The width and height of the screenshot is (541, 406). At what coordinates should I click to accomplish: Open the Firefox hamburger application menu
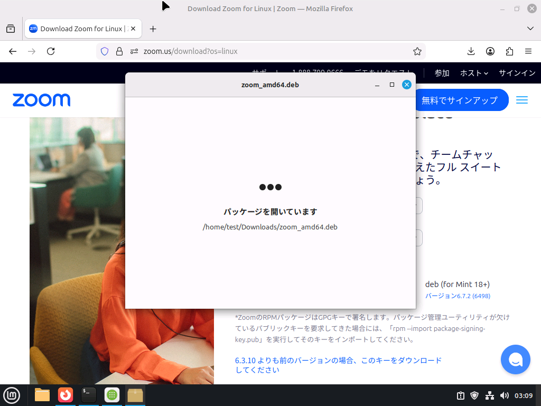click(528, 51)
